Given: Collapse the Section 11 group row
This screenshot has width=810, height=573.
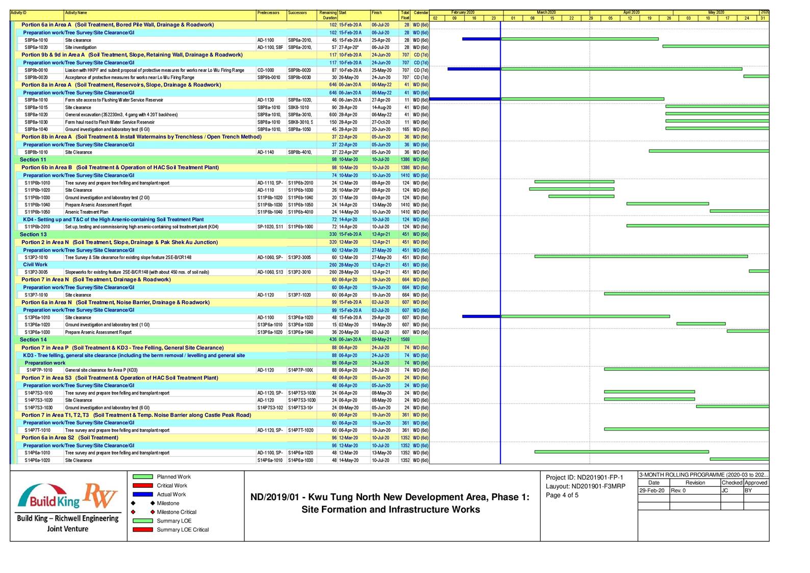Looking at the screenshot, I should (x=33, y=160).
